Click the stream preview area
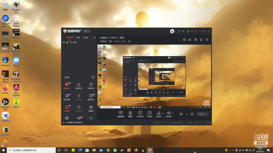This screenshot has width=273, height=153. (x=154, y=76)
